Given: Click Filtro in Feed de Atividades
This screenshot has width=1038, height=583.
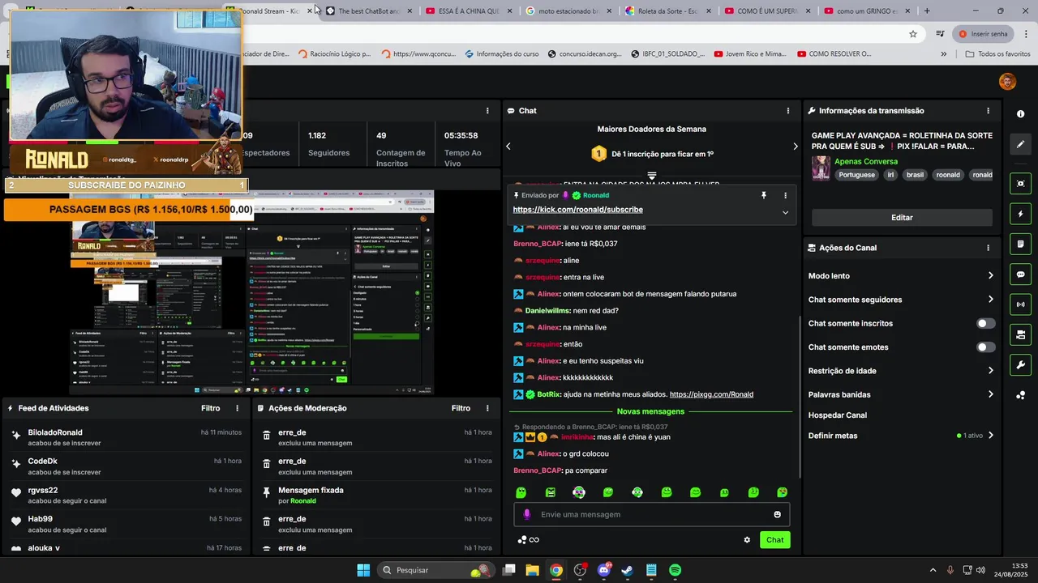Looking at the screenshot, I should [210, 408].
